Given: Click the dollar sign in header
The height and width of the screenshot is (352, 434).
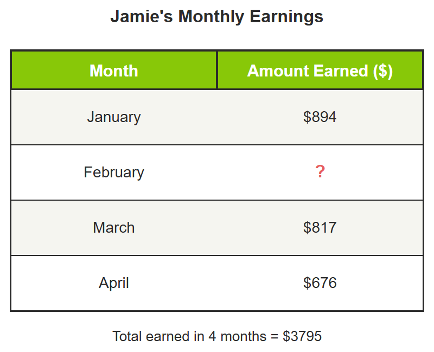Looking at the screenshot, I should (x=383, y=71).
